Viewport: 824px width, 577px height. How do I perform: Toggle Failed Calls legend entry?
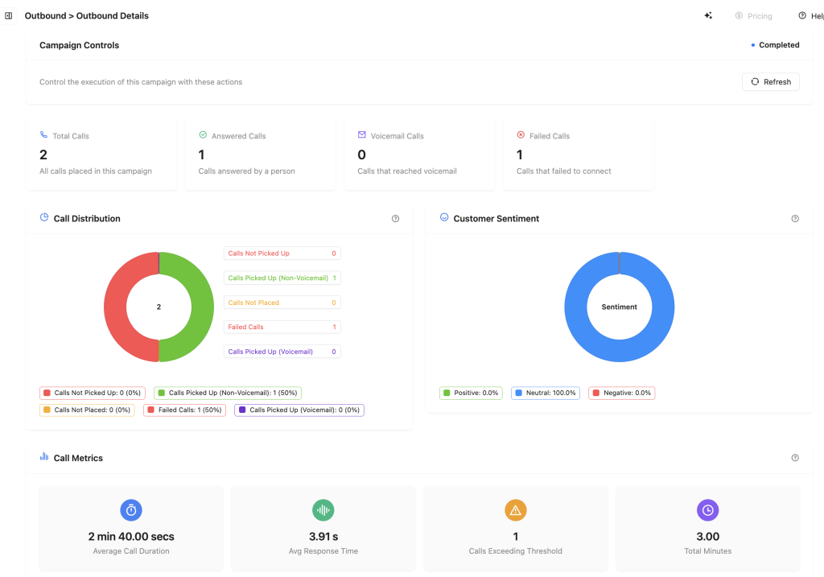tap(184, 410)
